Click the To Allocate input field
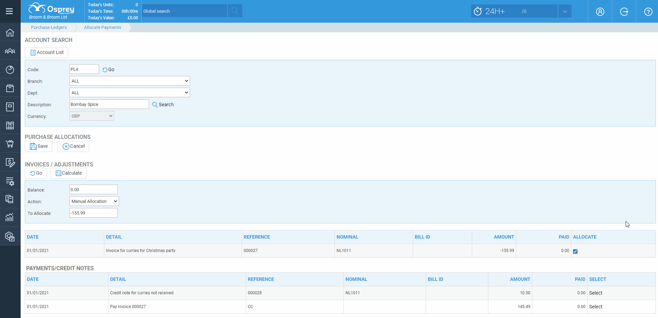Screen dimensions: 658x318 coord(94,213)
